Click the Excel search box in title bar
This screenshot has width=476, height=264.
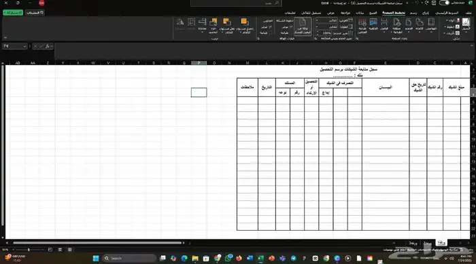[x=236, y=3]
